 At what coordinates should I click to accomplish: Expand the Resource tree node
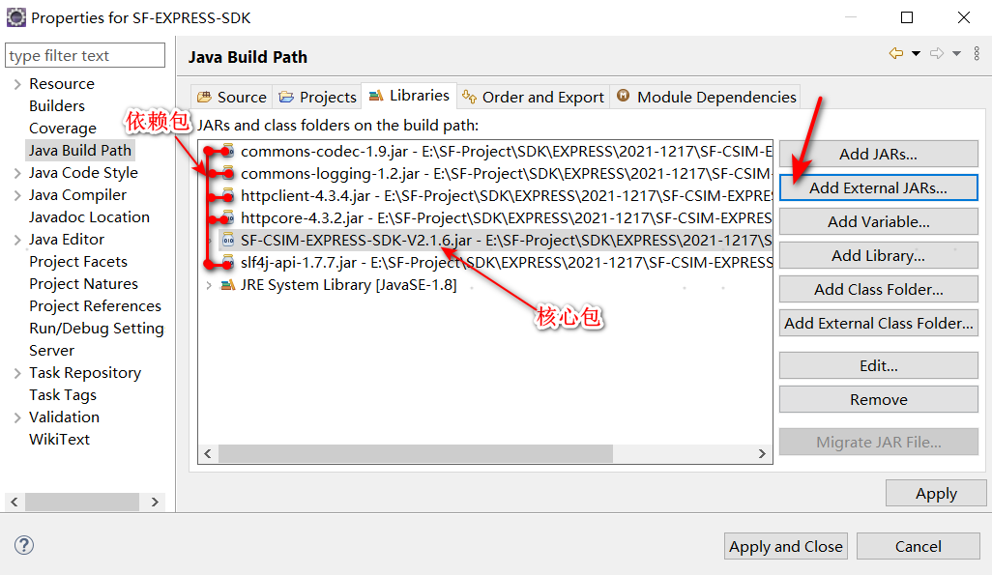(17, 84)
